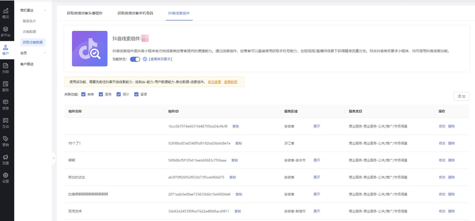Viewport: 475px width, 221px height.
Task: Open the 互动 sidebar icon
Action: pos(5,123)
